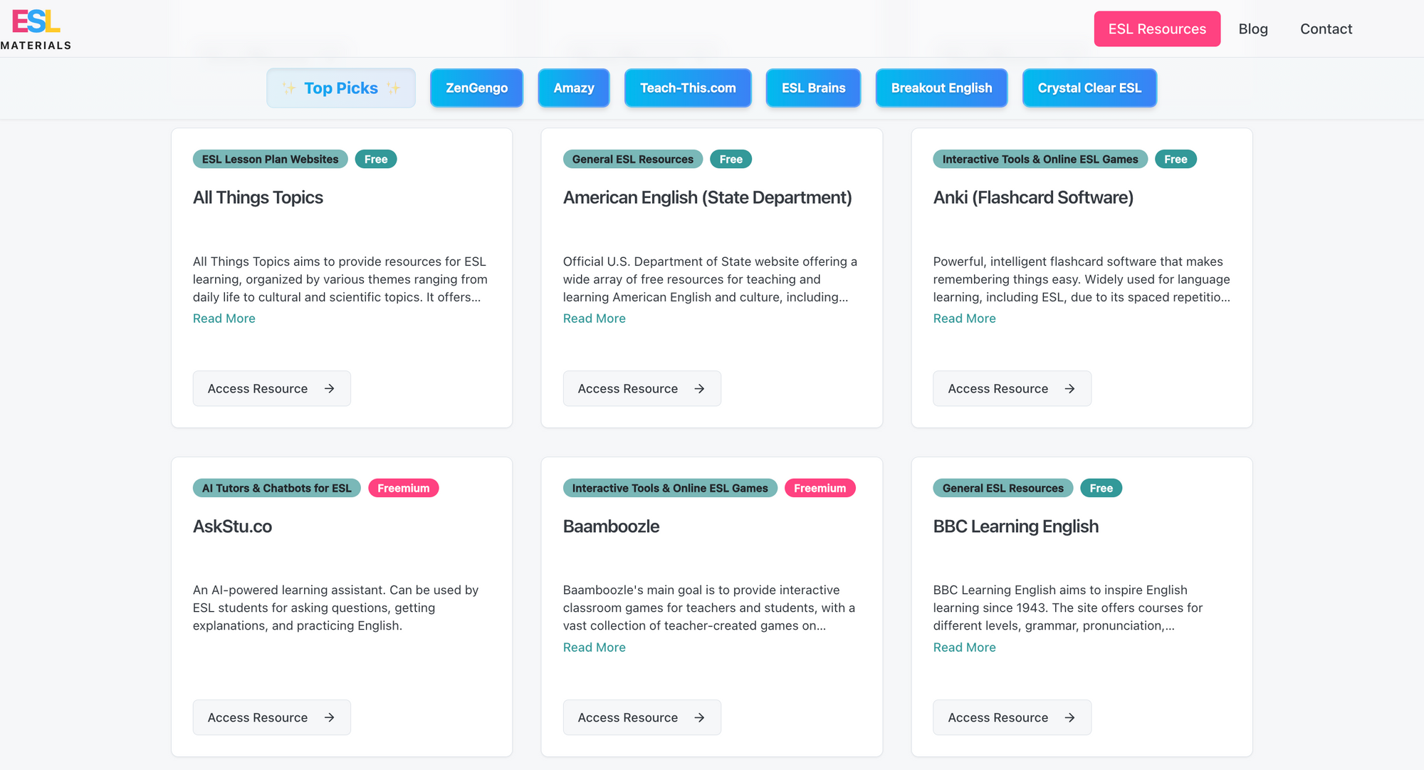This screenshot has height=770, width=1424.
Task: Click arrow icon on AskStu.co button
Action: pos(329,718)
